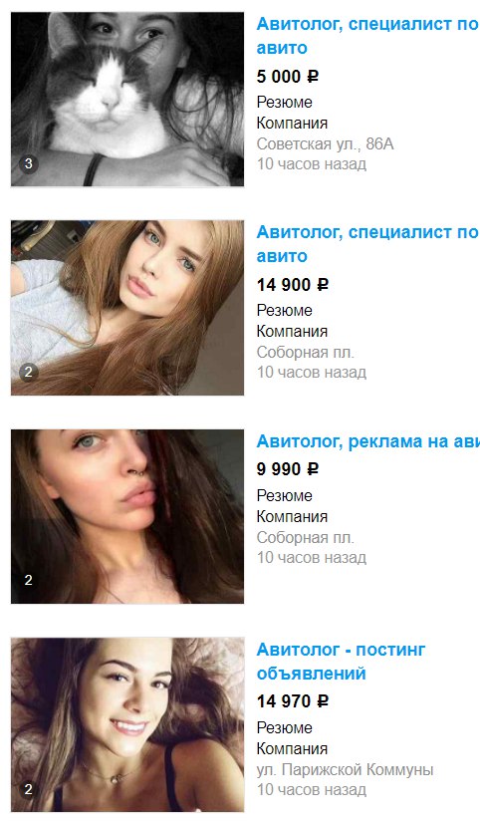Open the black-and-white cat photo thumbnail
The width and height of the screenshot is (480, 821).
(127, 100)
